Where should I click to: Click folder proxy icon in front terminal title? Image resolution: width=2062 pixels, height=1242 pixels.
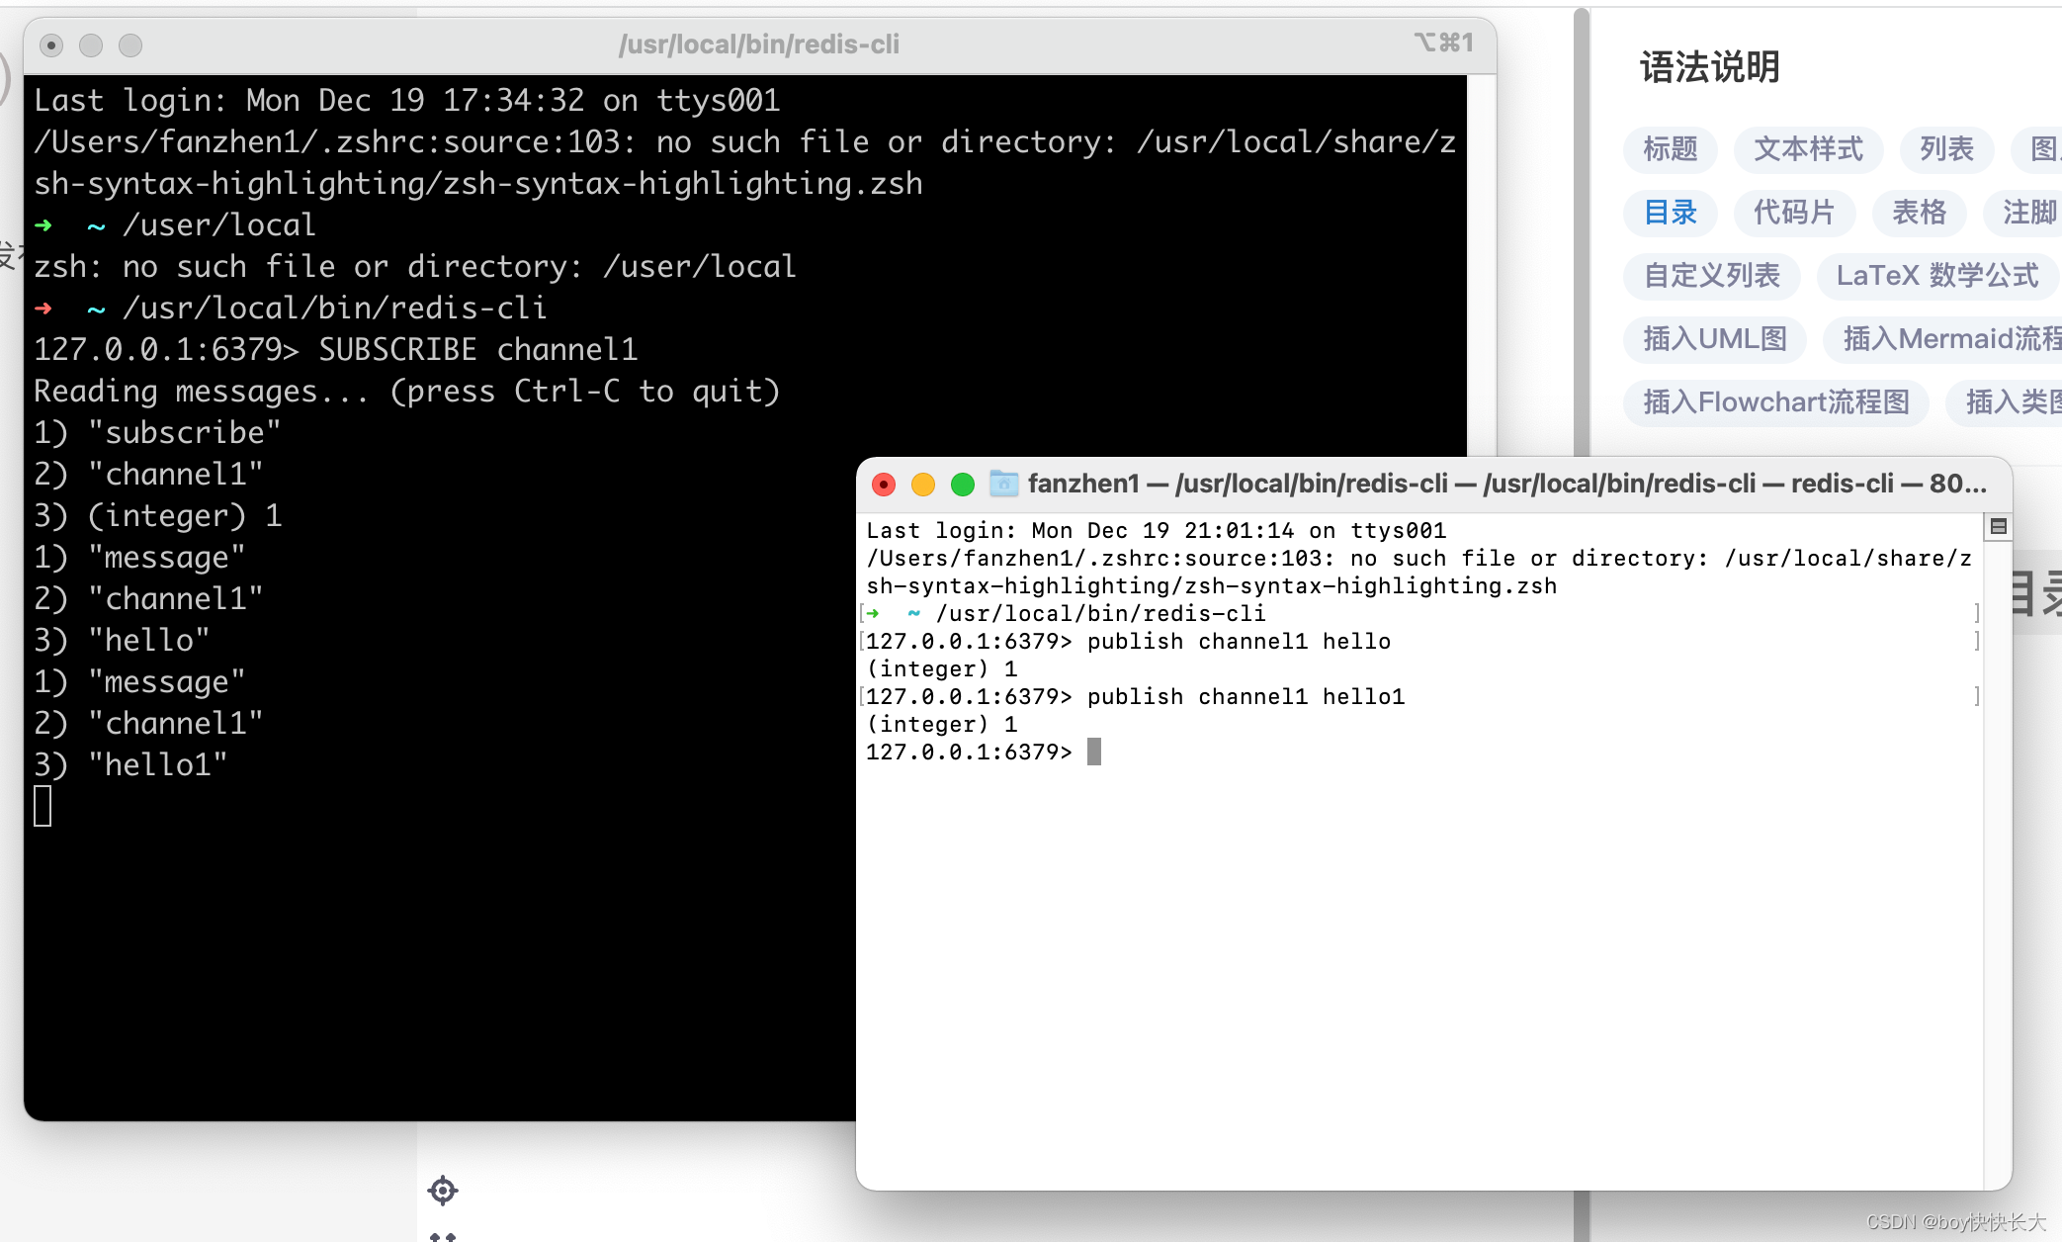[x=1003, y=484]
